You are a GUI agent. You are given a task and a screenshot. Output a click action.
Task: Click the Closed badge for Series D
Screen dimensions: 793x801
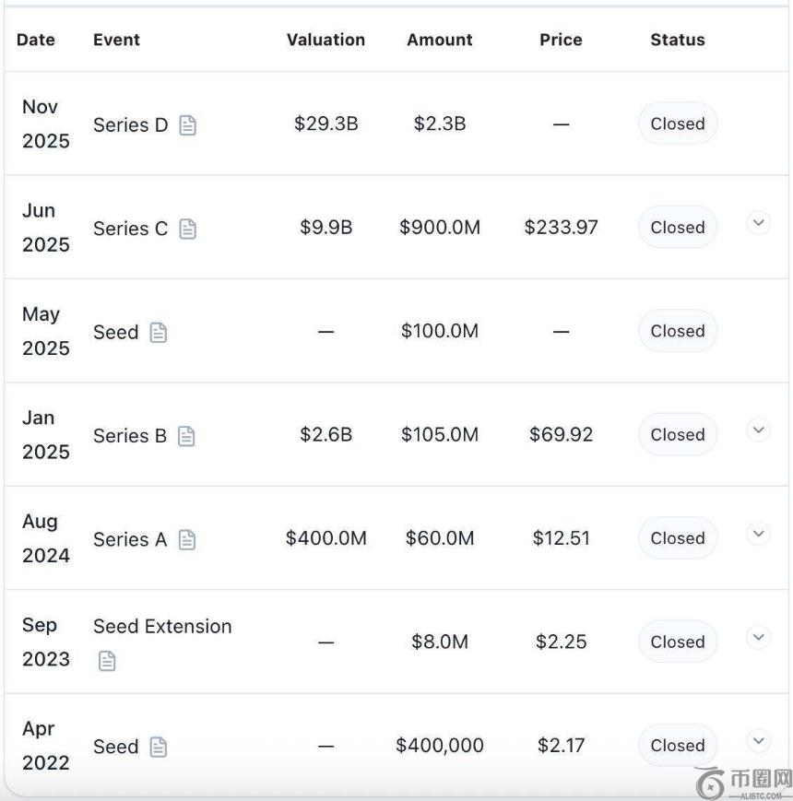coord(677,124)
